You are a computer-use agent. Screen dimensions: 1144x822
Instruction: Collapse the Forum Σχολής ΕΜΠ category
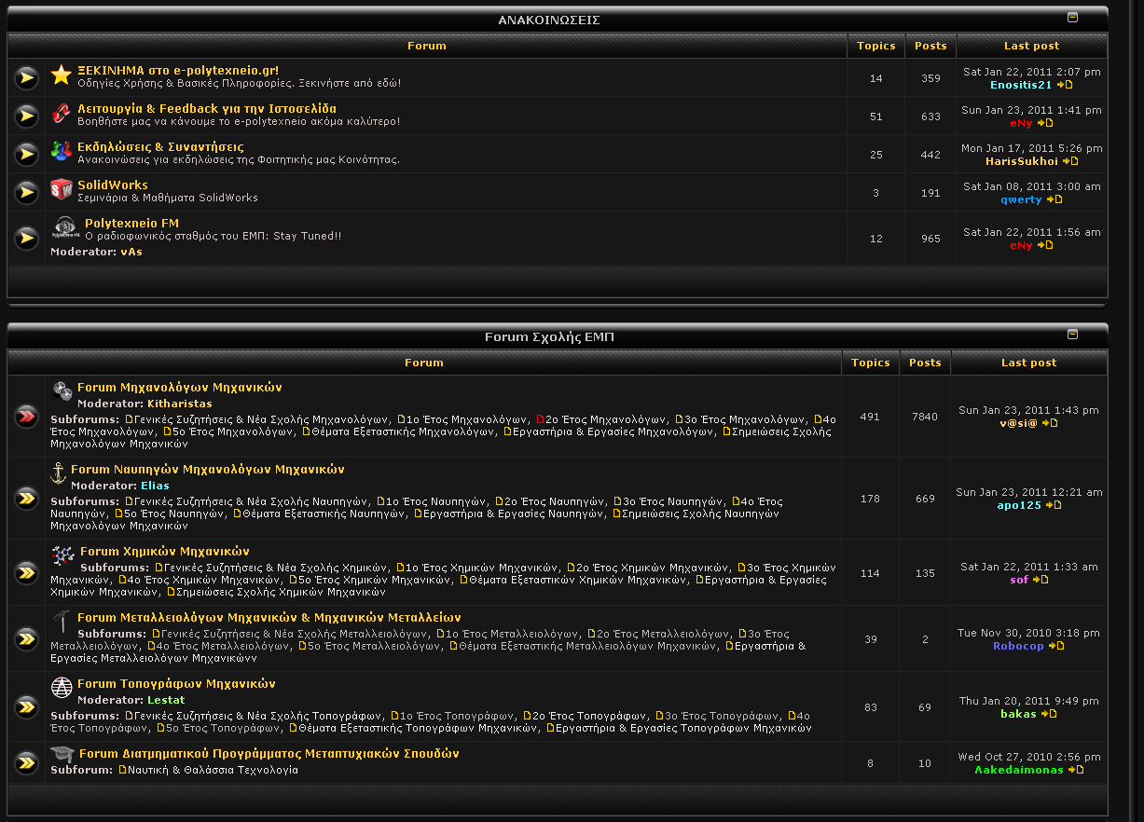coord(1072,334)
